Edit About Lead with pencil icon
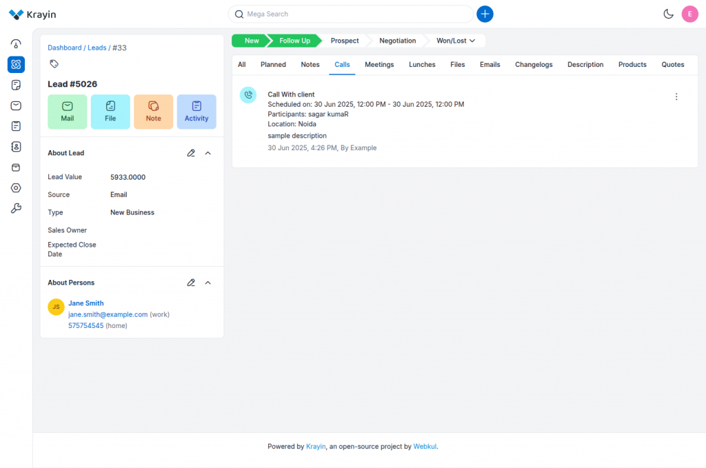The image size is (706, 468). (x=191, y=153)
